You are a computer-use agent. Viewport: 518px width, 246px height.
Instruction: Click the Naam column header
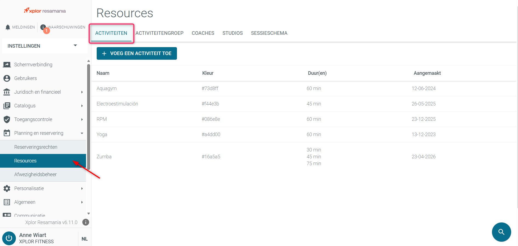(x=103, y=73)
